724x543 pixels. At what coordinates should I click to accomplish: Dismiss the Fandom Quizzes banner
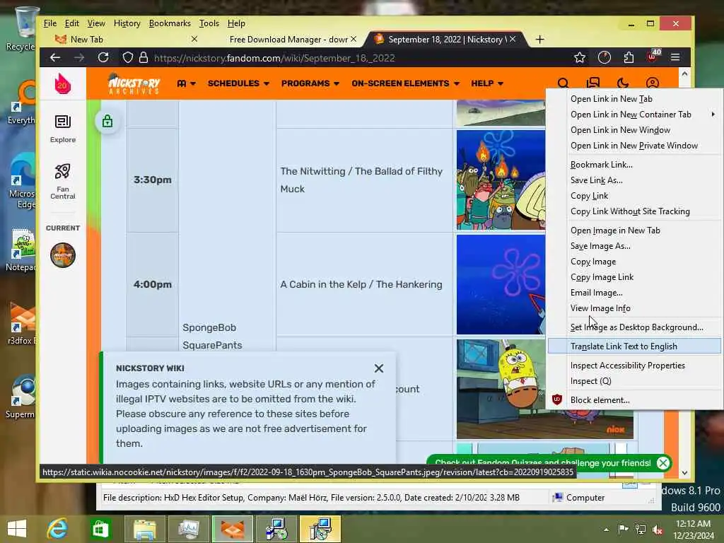click(662, 462)
